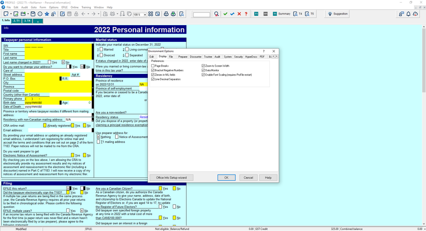Image resolution: width=426 pixels, height=231 pixels.
Task: Click the print icon
Action: pyautogui.click(x=166, y=14)
